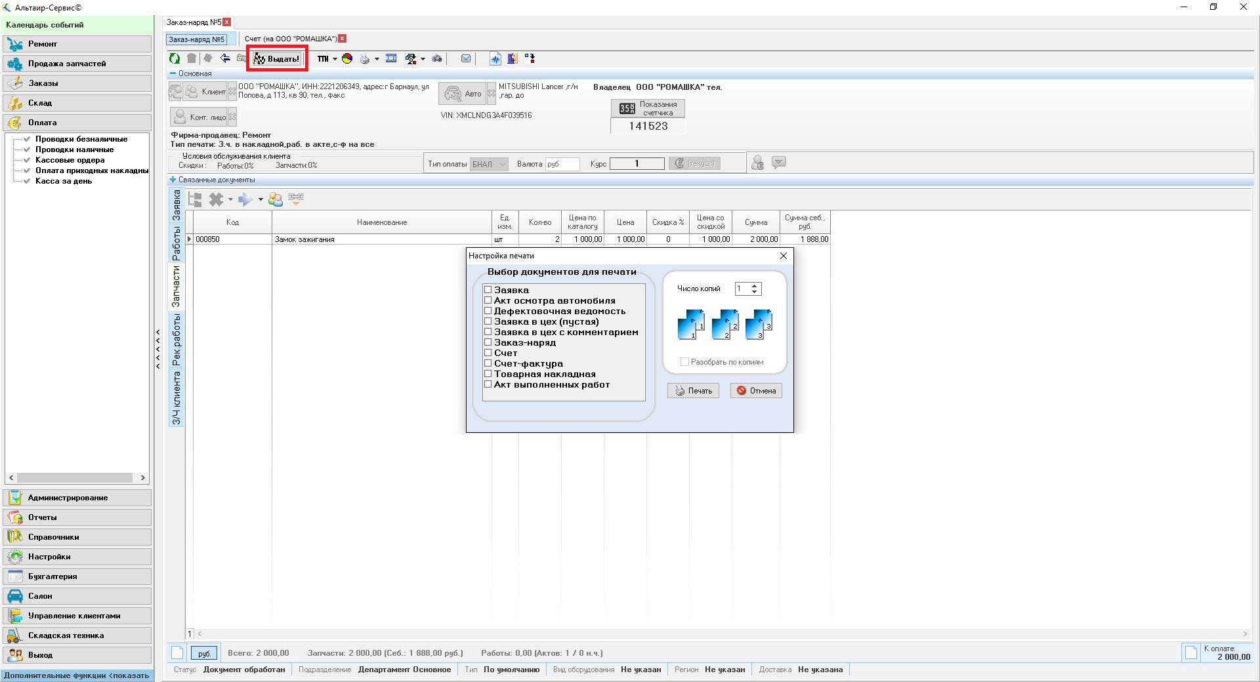This screenshot has height=682, width=1260.
Task: Click the speech bubble comment icon
Action: point(779,162)
